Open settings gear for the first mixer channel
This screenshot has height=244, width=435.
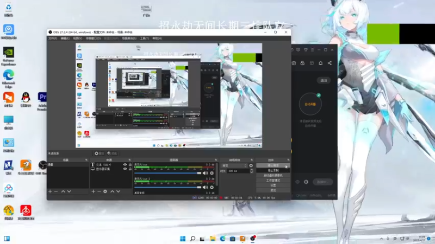point(212,173)
